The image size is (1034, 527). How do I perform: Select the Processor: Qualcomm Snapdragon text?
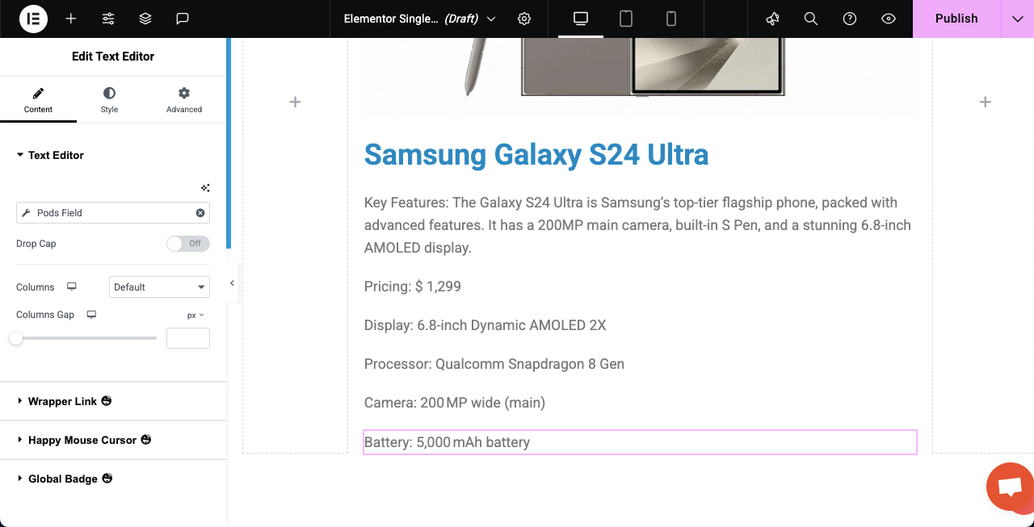tap(494, 364)
